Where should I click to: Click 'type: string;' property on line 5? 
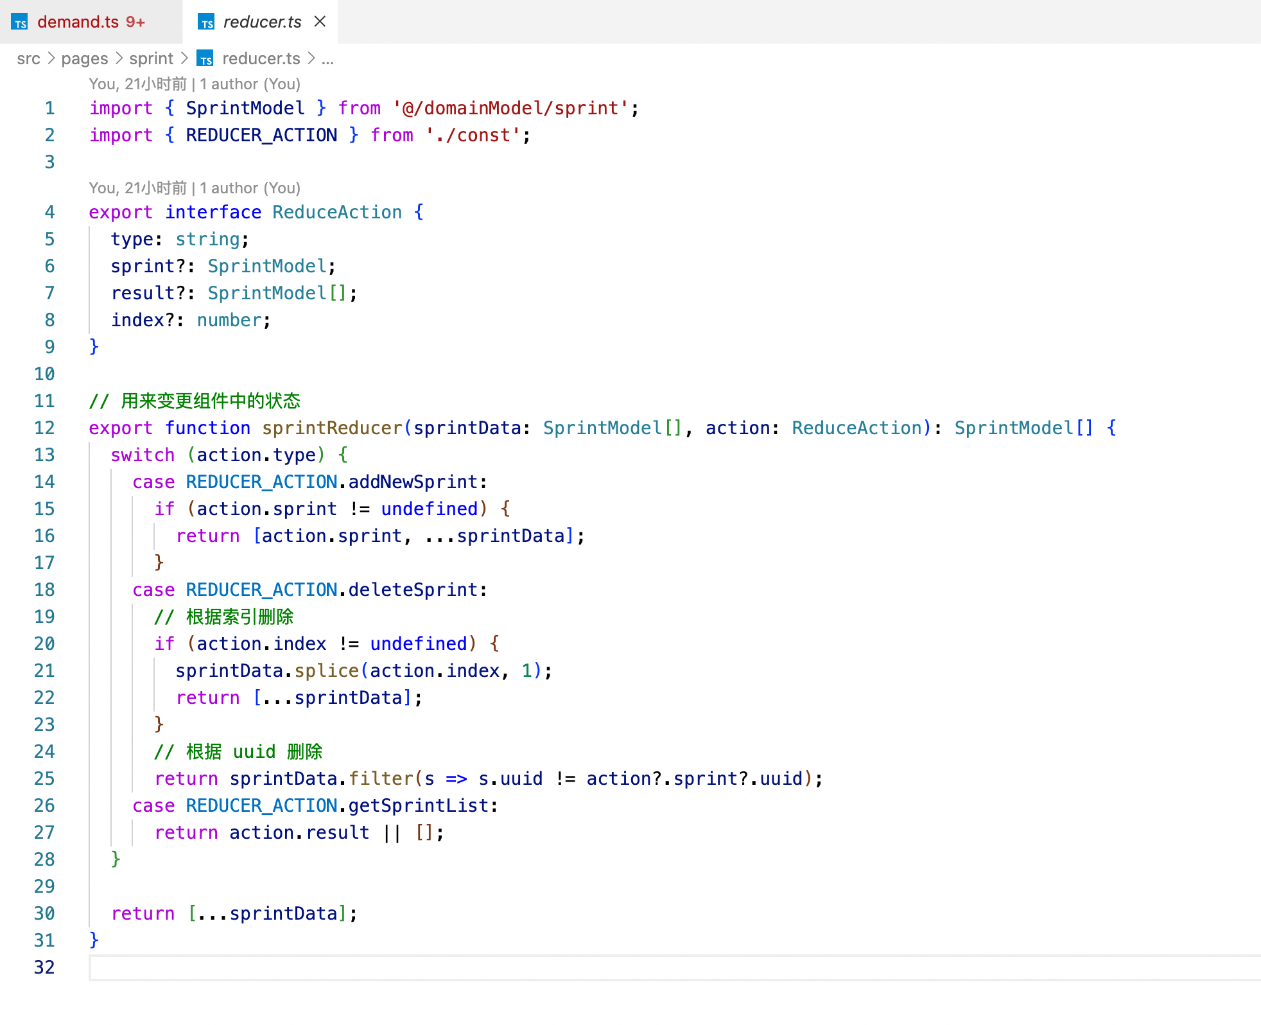180,239
